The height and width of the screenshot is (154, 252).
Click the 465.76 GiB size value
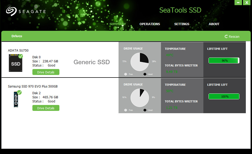click(x=50, y=97)
